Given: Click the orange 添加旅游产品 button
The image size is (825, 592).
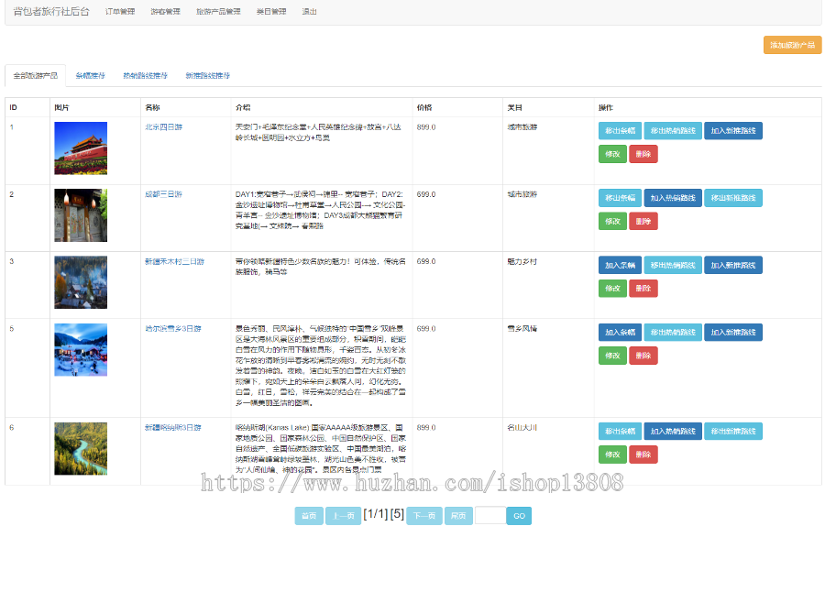Looking at the screenshot, I should (x=792, y=45).
